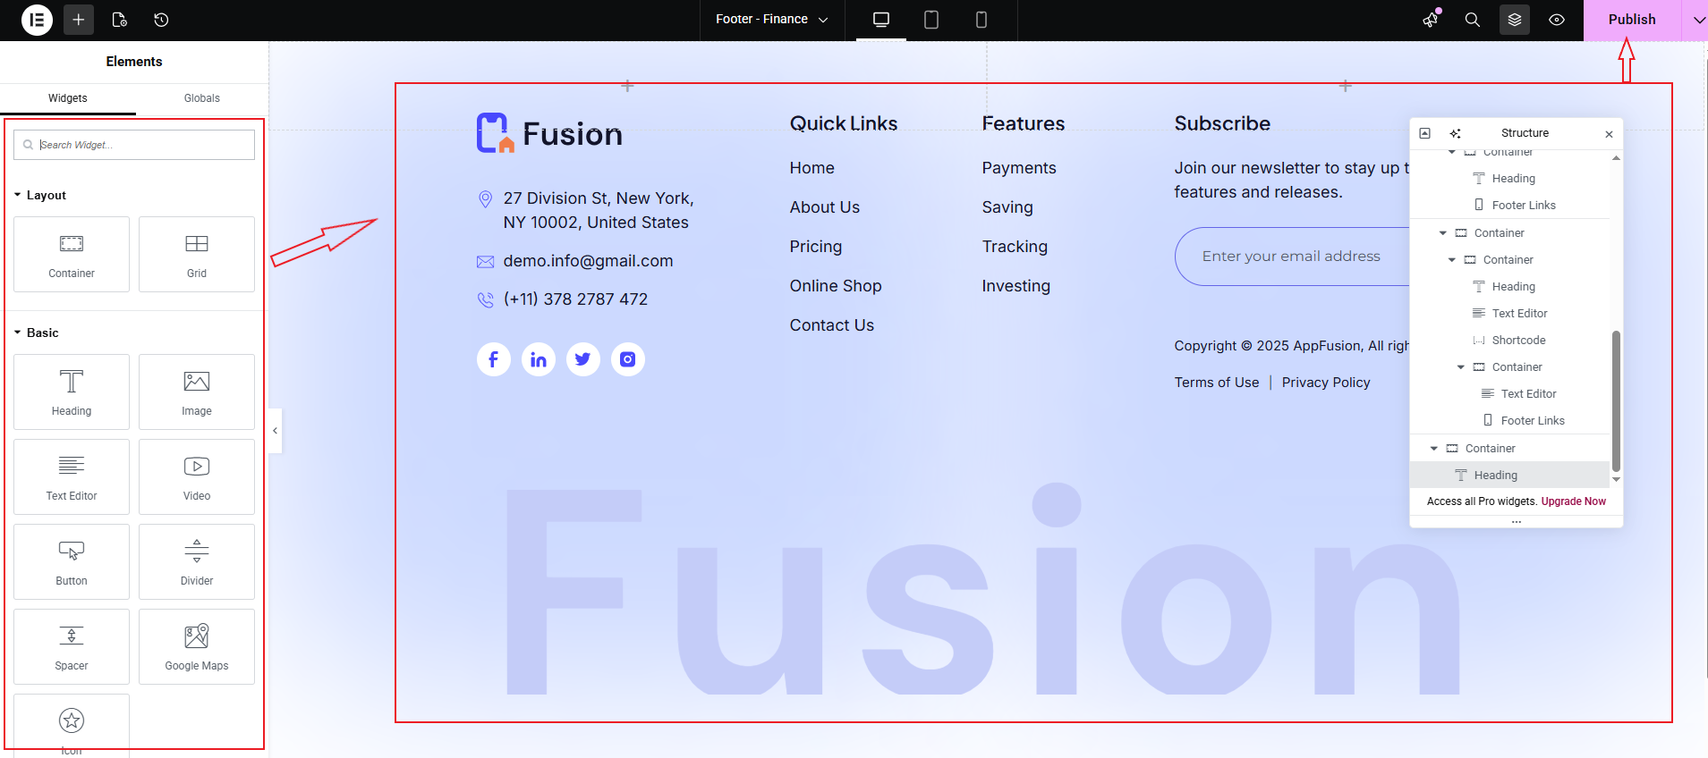The image size is (1708, 758).
Task: Select the Divider widget
Action: (197, 561)
